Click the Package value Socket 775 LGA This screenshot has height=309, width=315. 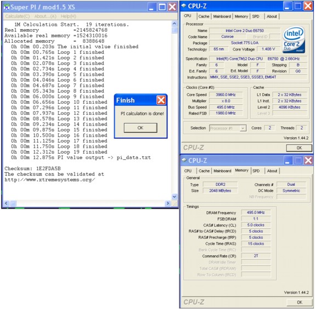click(x=245, y=43)
